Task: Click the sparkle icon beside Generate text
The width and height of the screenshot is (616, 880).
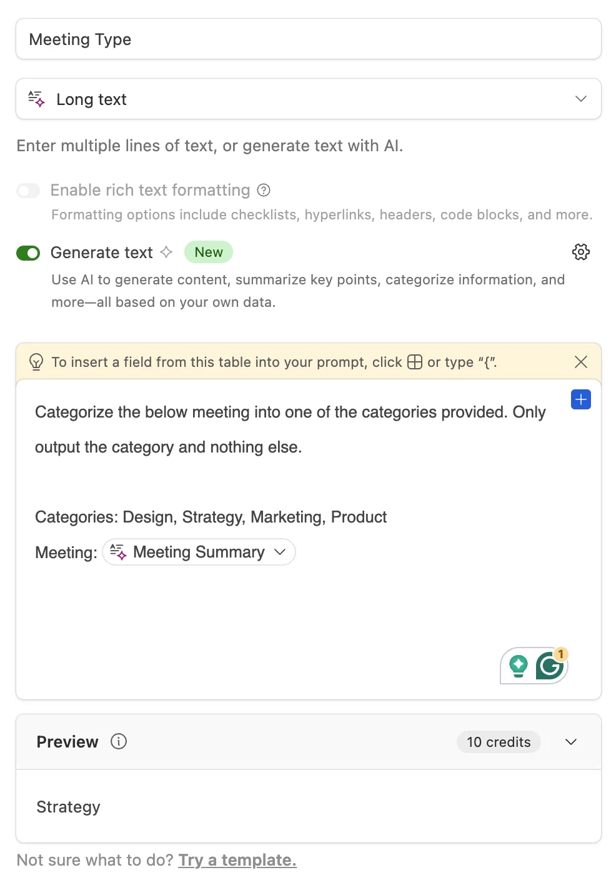Action: point(166,252)
